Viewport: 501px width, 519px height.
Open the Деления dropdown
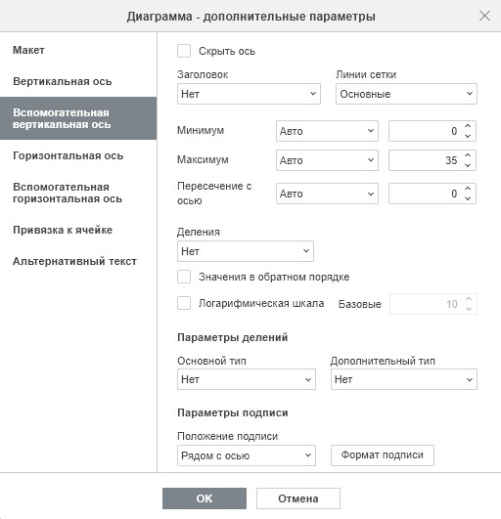pyautogui.click(x=246, y=251)
